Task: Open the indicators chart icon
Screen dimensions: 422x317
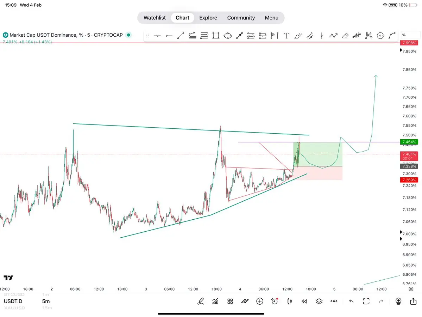Action: click(215, 301)
